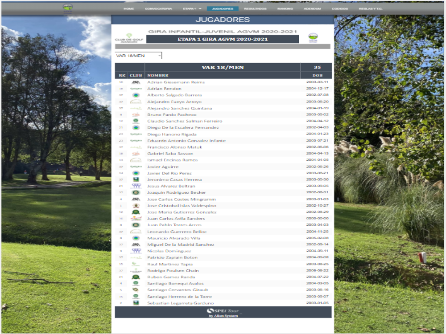
Task: Click the DOB column header
Action: tap(318, 75)
